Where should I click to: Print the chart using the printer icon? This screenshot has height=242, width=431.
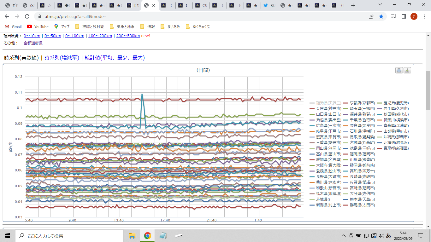click(399, 70)
